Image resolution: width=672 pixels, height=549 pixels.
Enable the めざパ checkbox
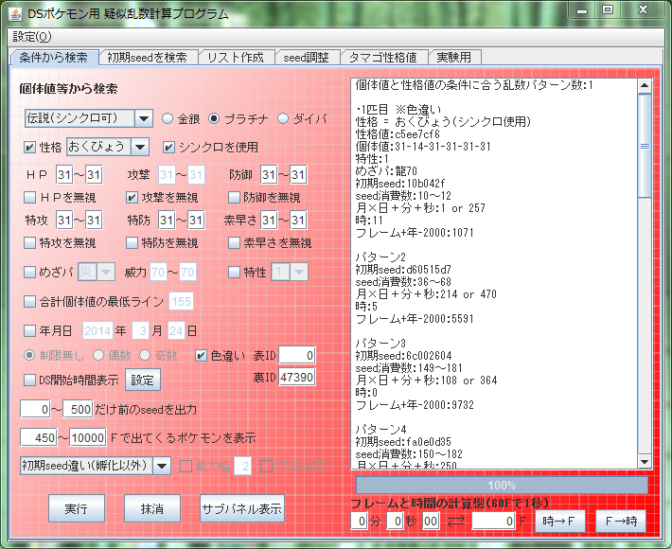(x=29, y=273)
